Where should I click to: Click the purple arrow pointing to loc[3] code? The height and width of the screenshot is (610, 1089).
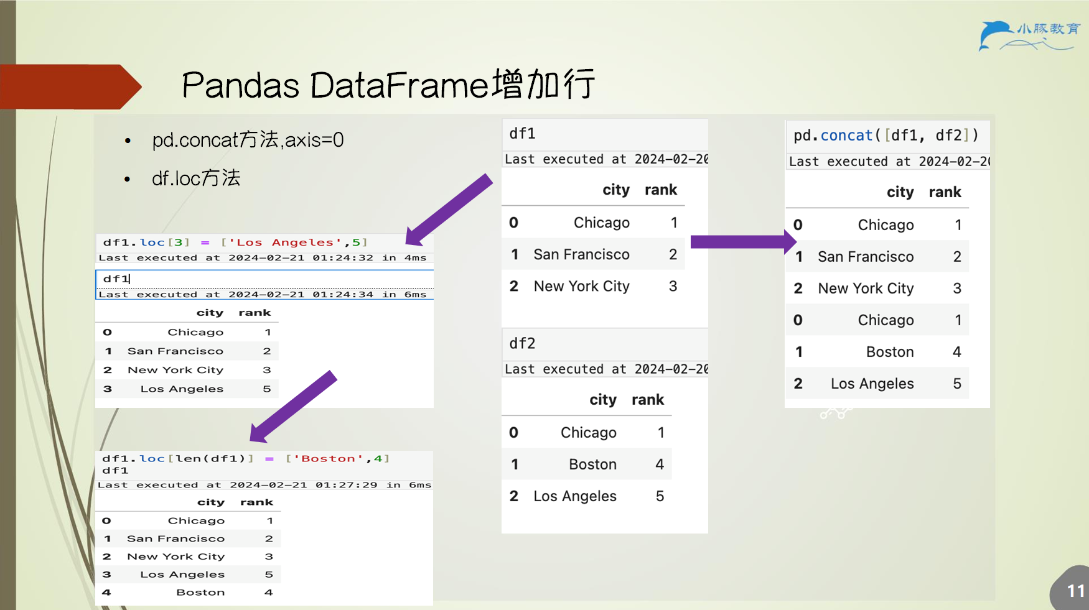449,210
